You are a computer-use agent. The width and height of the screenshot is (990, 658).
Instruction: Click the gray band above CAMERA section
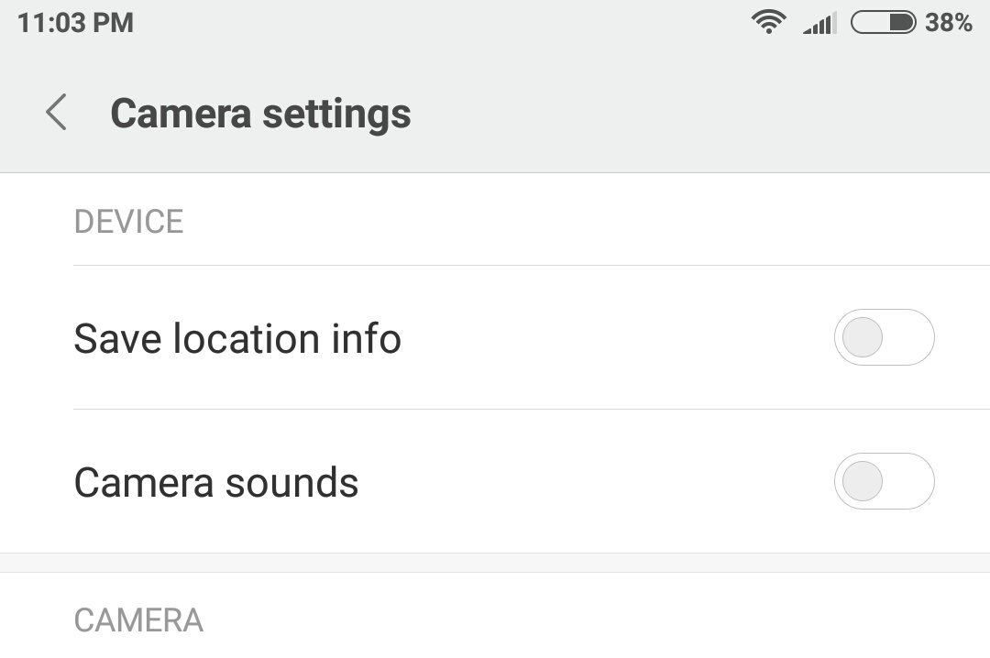tap(495, 563)
